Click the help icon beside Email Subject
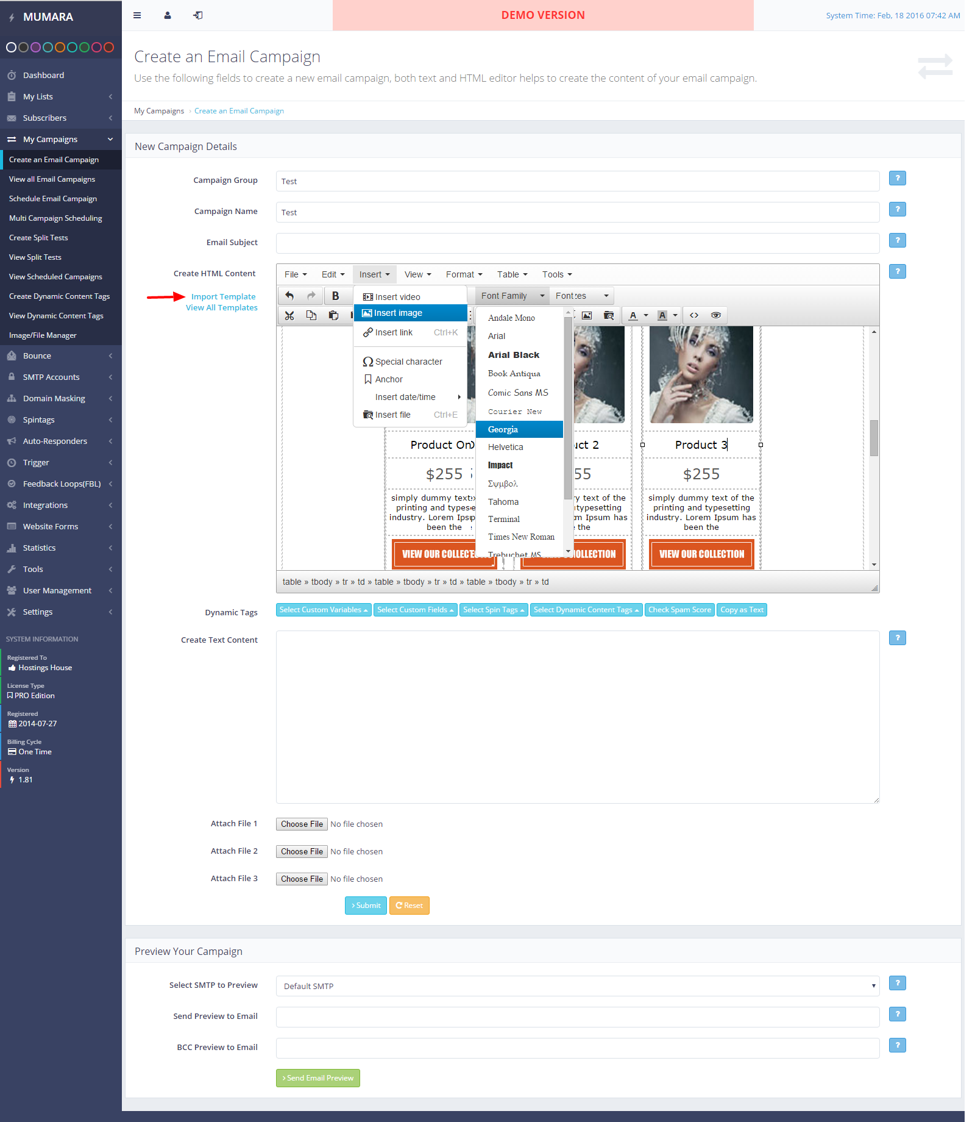 point(897,240)
